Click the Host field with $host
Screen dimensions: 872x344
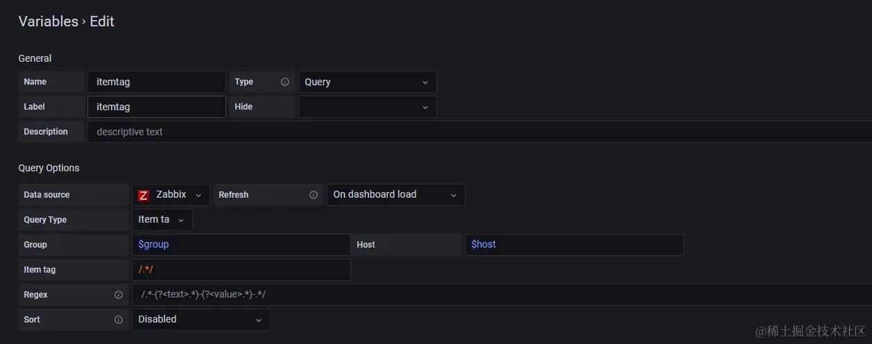click(574, 245)
